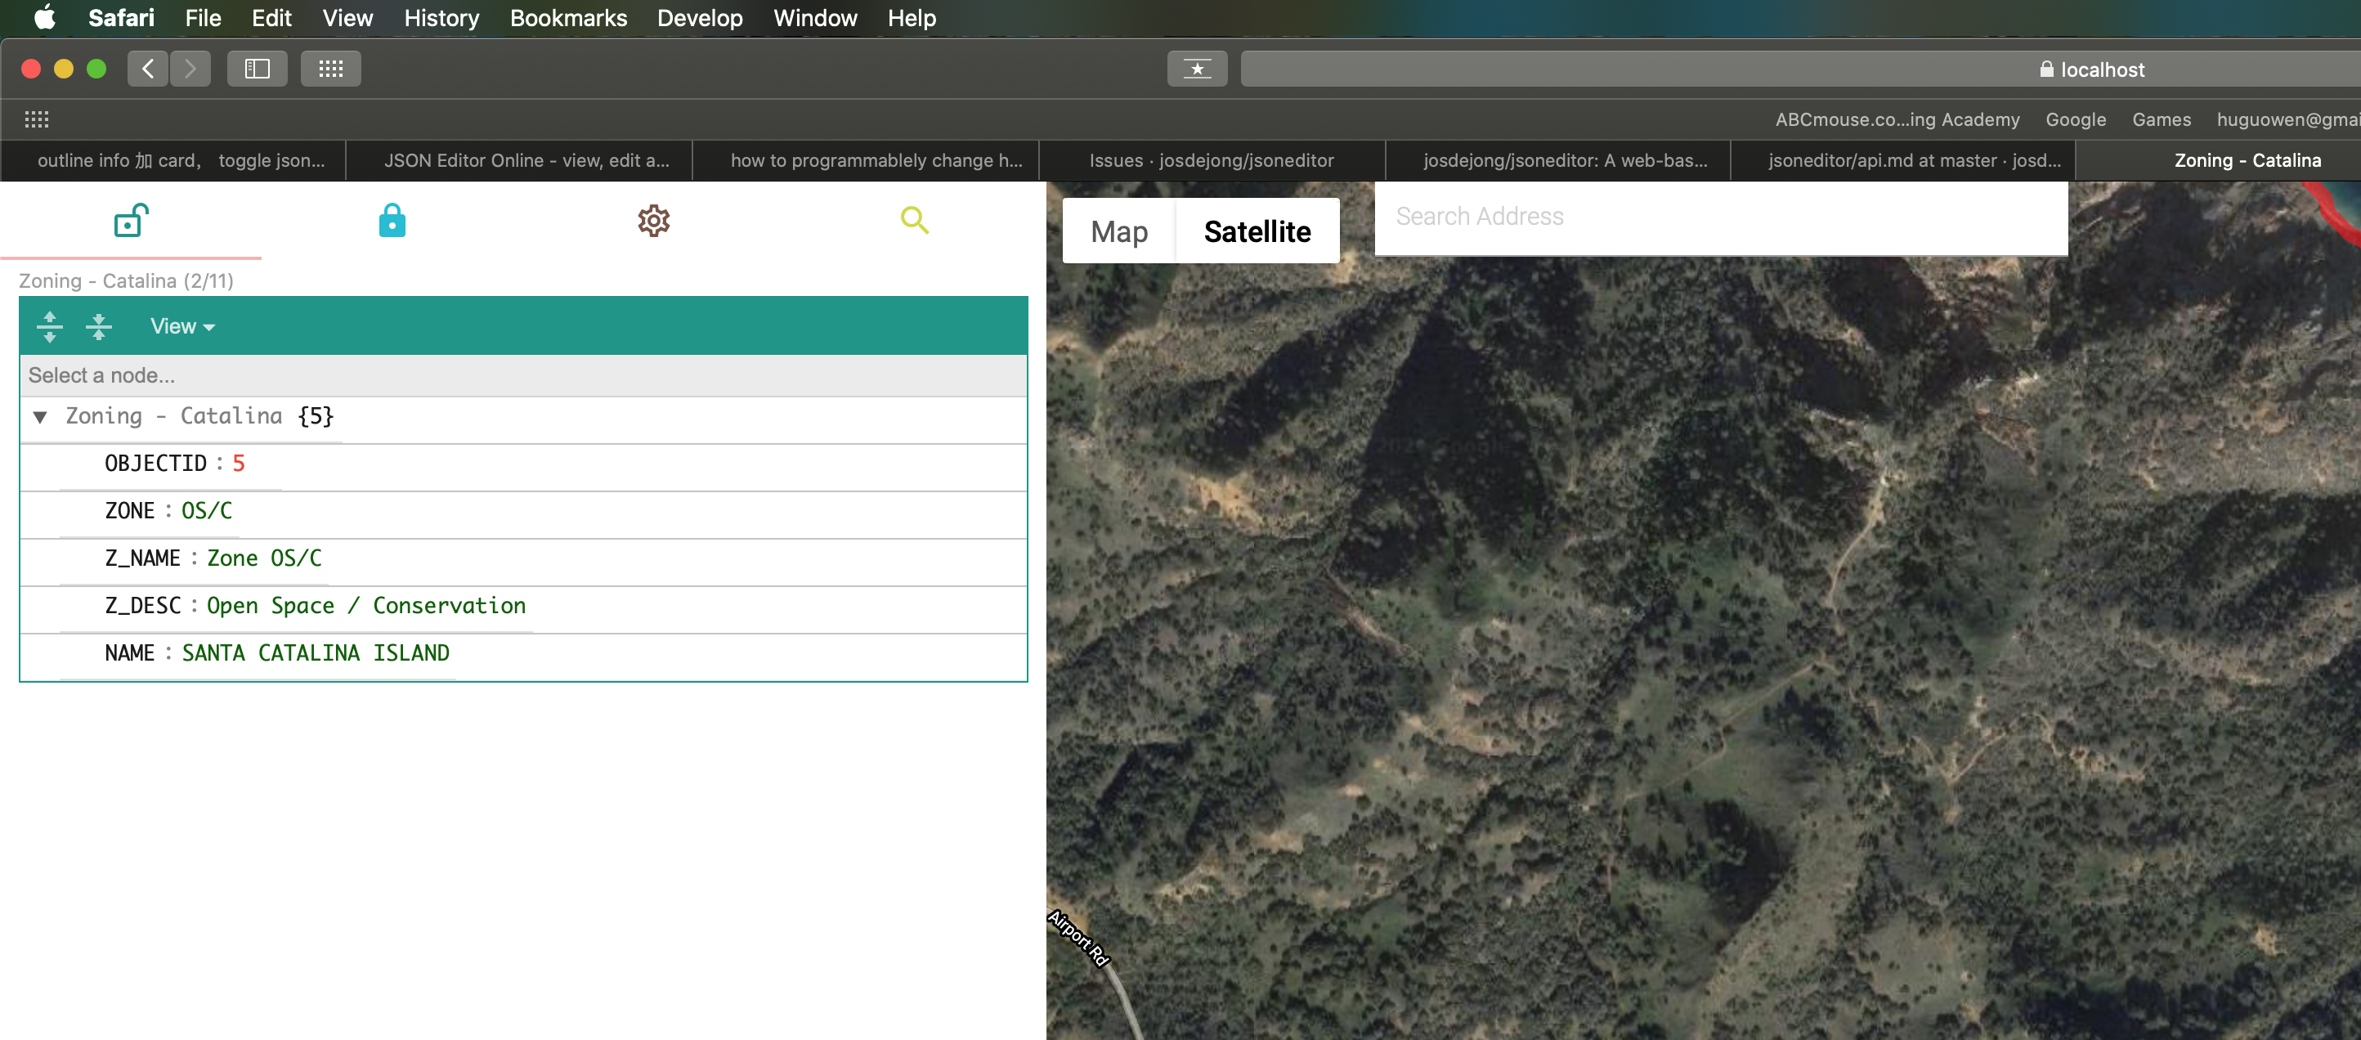Open the History menu
The image size is (2361, 1040).
441,17
